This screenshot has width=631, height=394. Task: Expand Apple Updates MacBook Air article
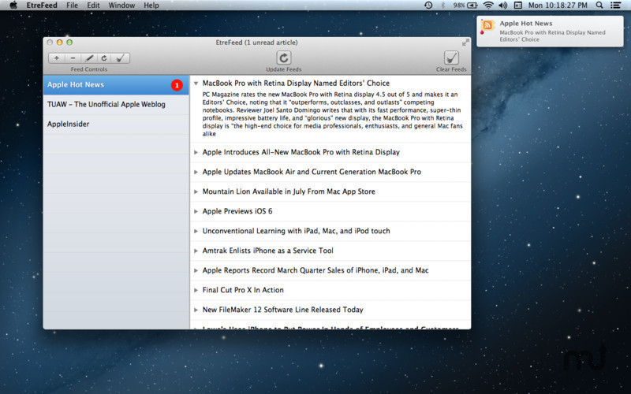point(196,172)
